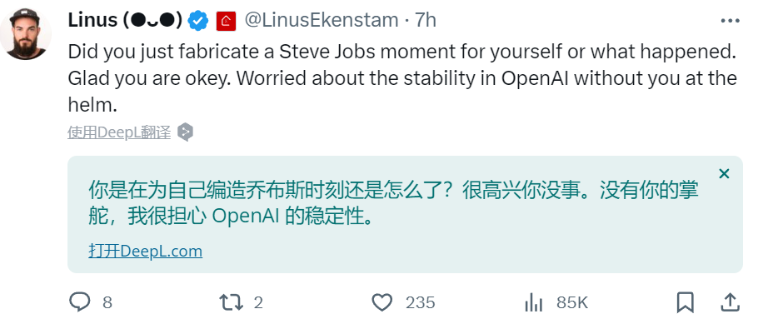Viewport: 763px width, 319px height.
Task: Click the share upload arrow icon
Action: pos(730,302)
